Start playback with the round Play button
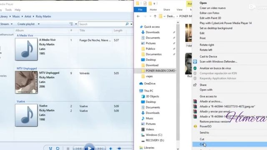Viewport: 267px width, 150px height. pos(89,147)
